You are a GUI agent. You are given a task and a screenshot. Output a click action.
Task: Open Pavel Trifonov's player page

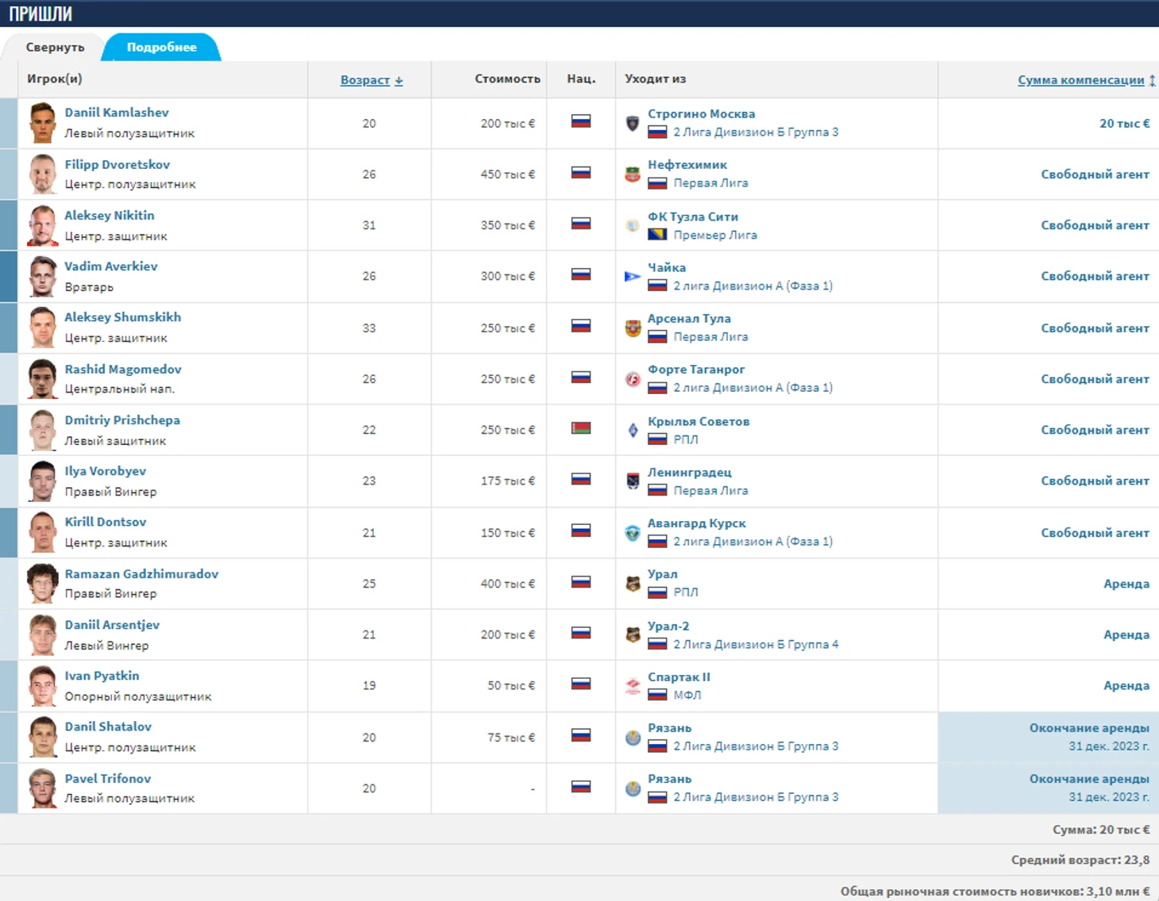pos(108,779)
